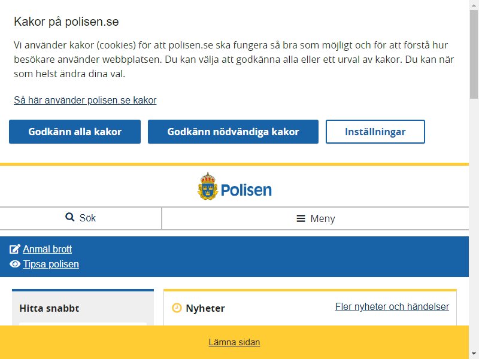Click the vertical scrollbar thumb

tap(474, 54)
